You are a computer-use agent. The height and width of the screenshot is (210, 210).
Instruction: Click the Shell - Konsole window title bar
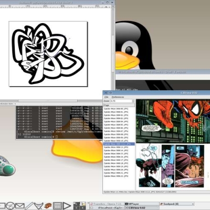pyautogui.click(x=163, y=72)
